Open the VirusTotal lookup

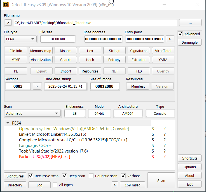click(x=163, y=51)
